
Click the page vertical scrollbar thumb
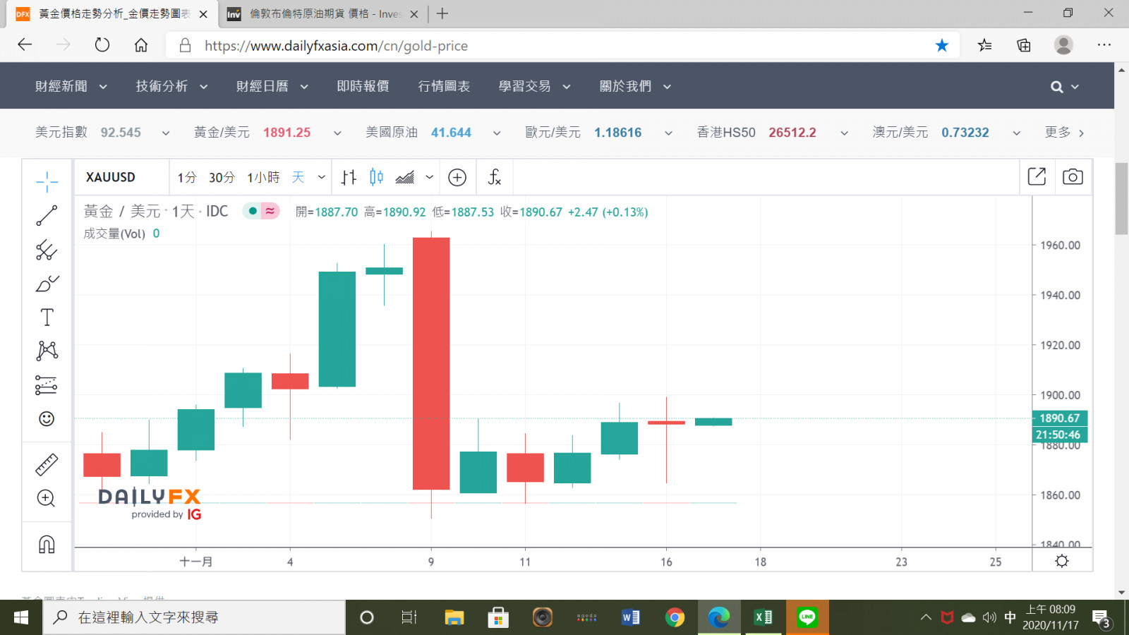tap(1121, 198)
